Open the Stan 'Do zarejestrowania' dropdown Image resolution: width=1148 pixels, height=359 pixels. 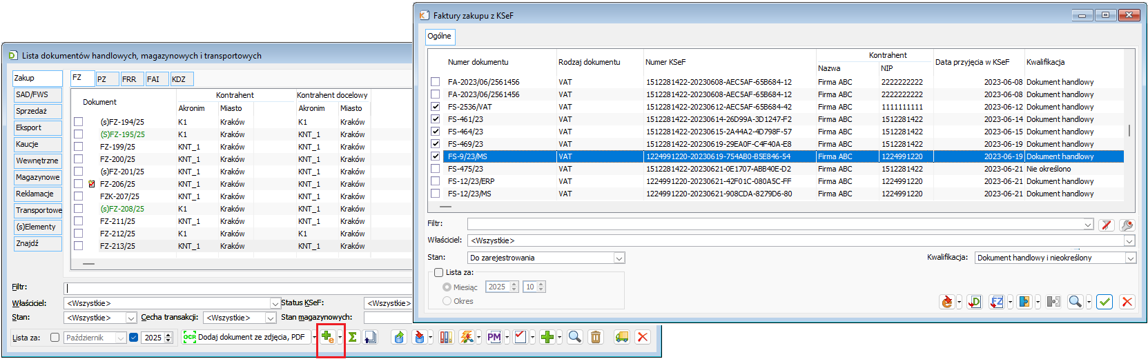tap(619, 258)
